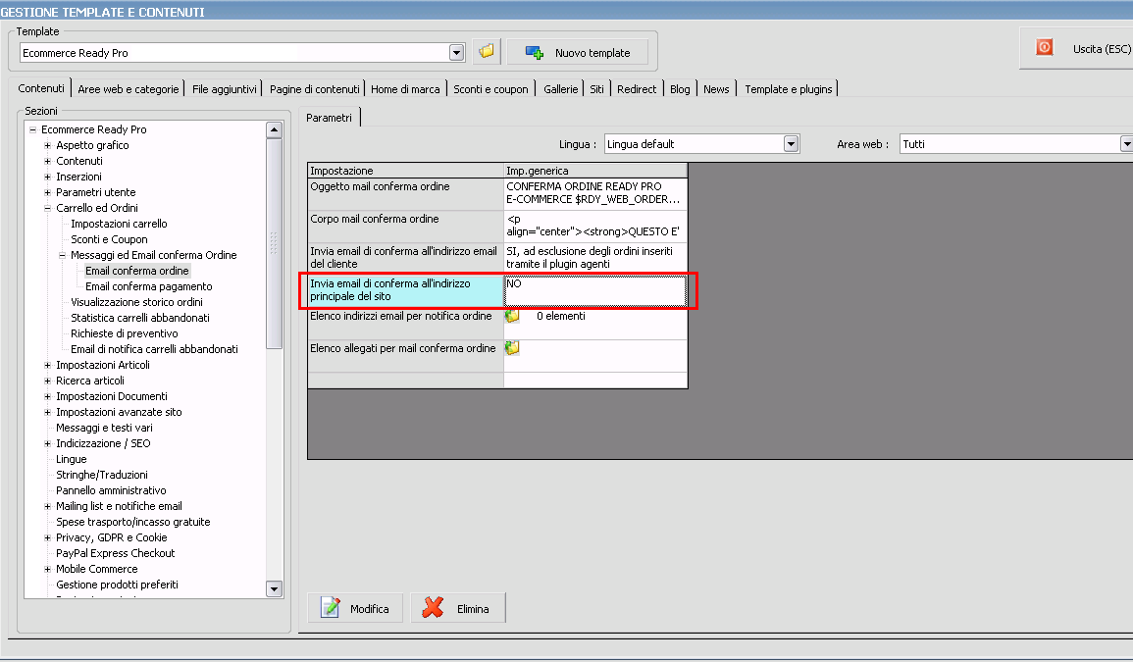Select Statistica carrelli abbandonati tree item
This screenshot has width=1133, height=662.
tap(140, 318)
